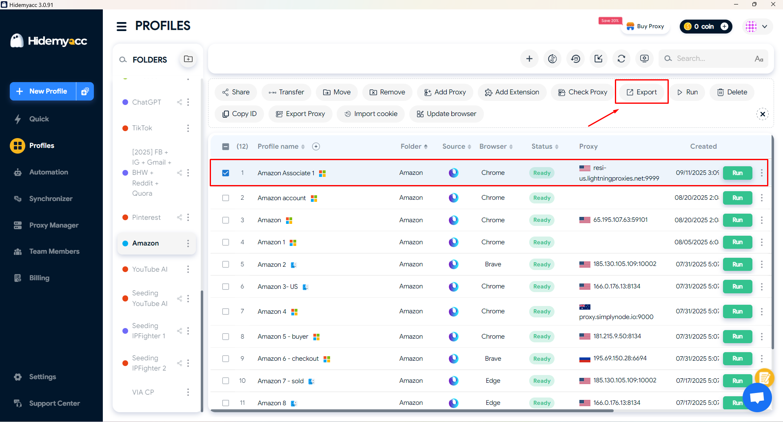Close the bulk actions panel

pyautogui.click(x=762, y=114)
